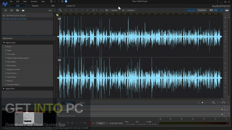Expand the Boost adjustment
The height and width of the screenshot is (130, 232).
[x=6, y=47]
